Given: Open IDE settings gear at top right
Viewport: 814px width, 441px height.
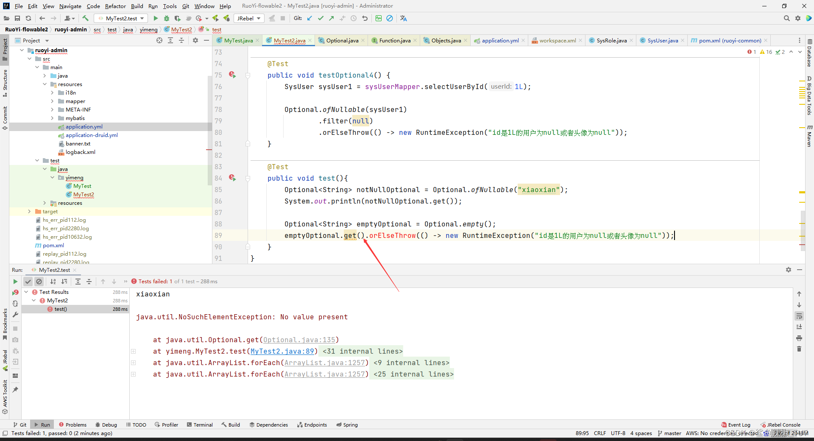Looking at the screenshot, I should 797,18.
